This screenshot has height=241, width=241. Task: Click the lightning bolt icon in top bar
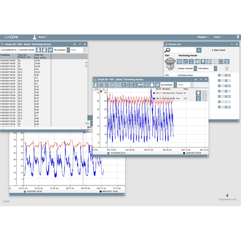point(238,37)
